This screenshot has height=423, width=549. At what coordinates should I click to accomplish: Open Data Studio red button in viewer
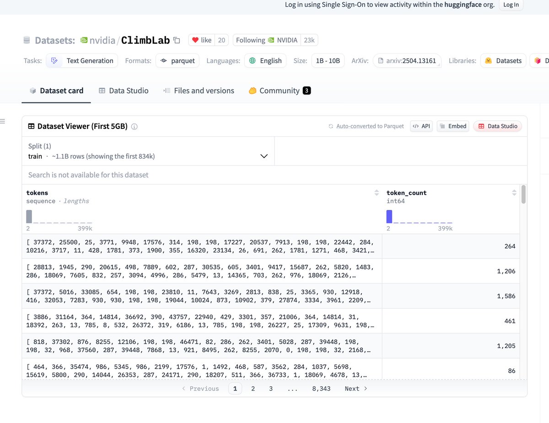tap(497, 126)
